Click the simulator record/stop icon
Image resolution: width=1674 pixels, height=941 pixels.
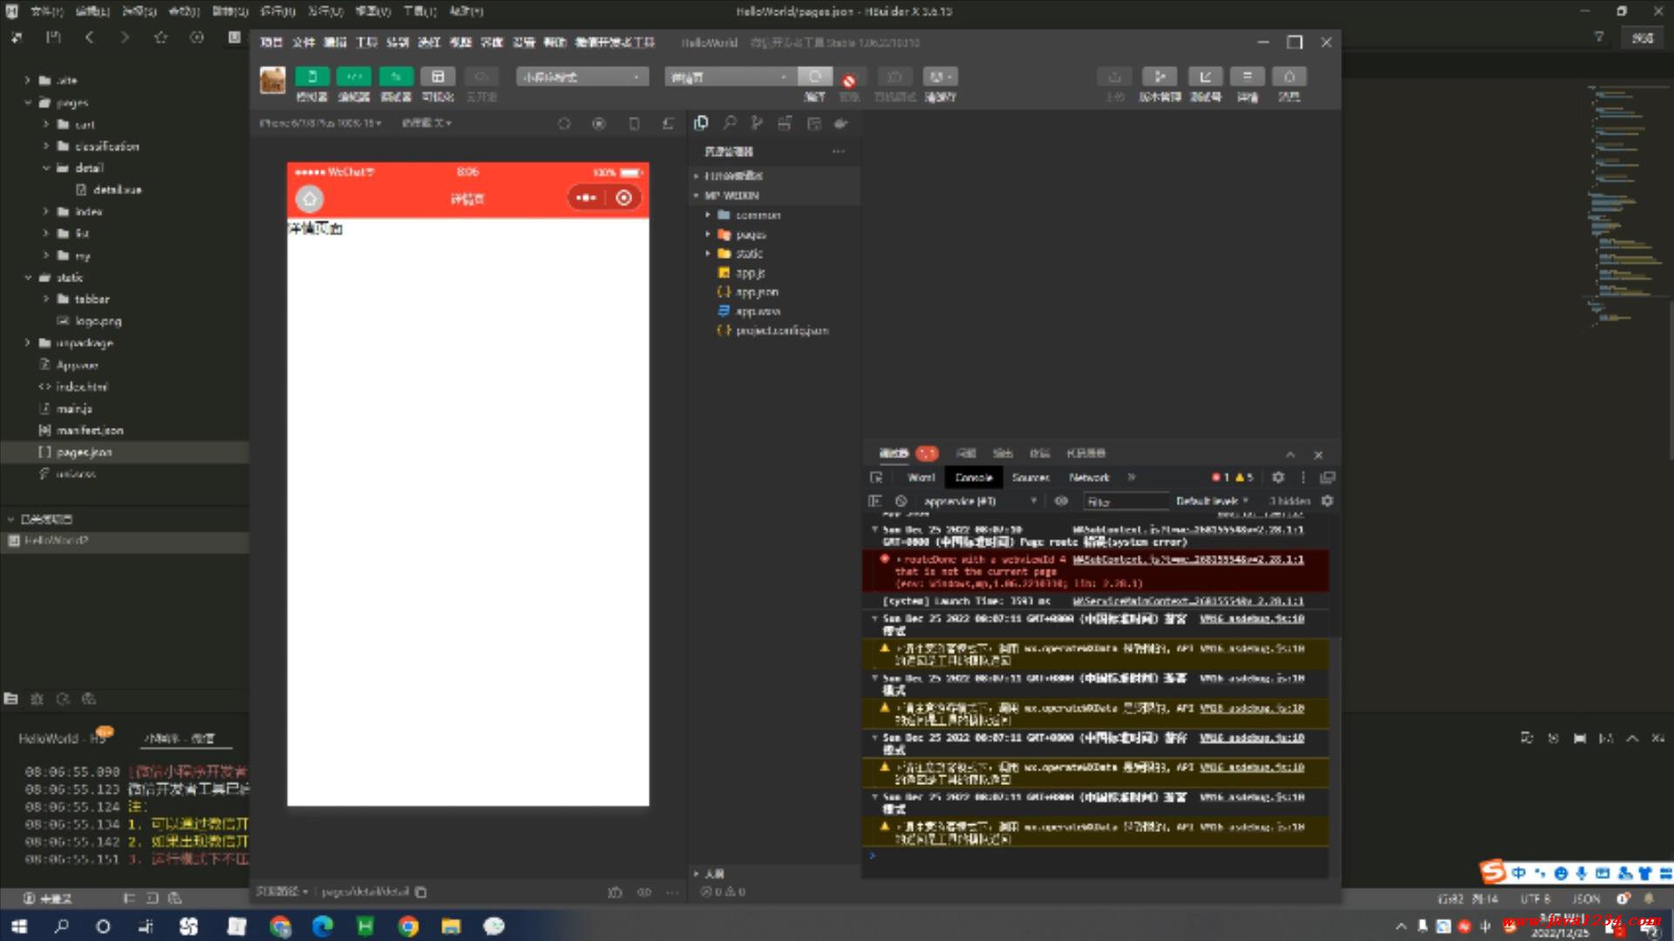coord(599,124)
